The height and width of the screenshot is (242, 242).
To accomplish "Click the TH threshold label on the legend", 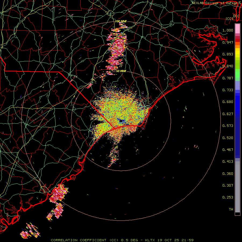I will (231, 209).
